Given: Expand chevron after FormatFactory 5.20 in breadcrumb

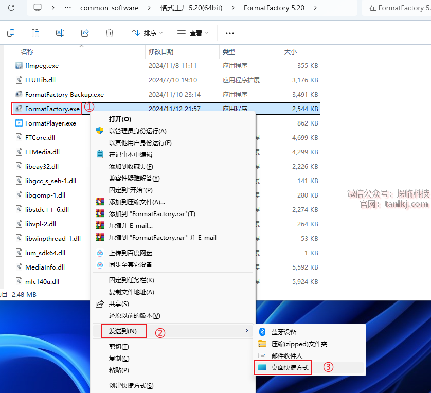Looking at the screenshot, I should coord(315,8).
